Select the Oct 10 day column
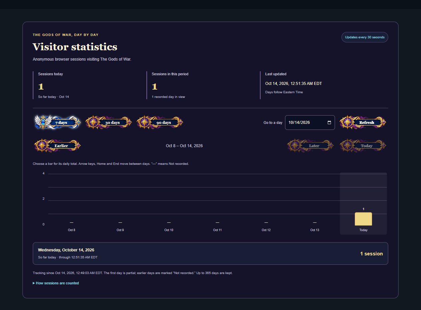Screen dimensions: 421x310 pyautogui.click(x=169, y=203)
